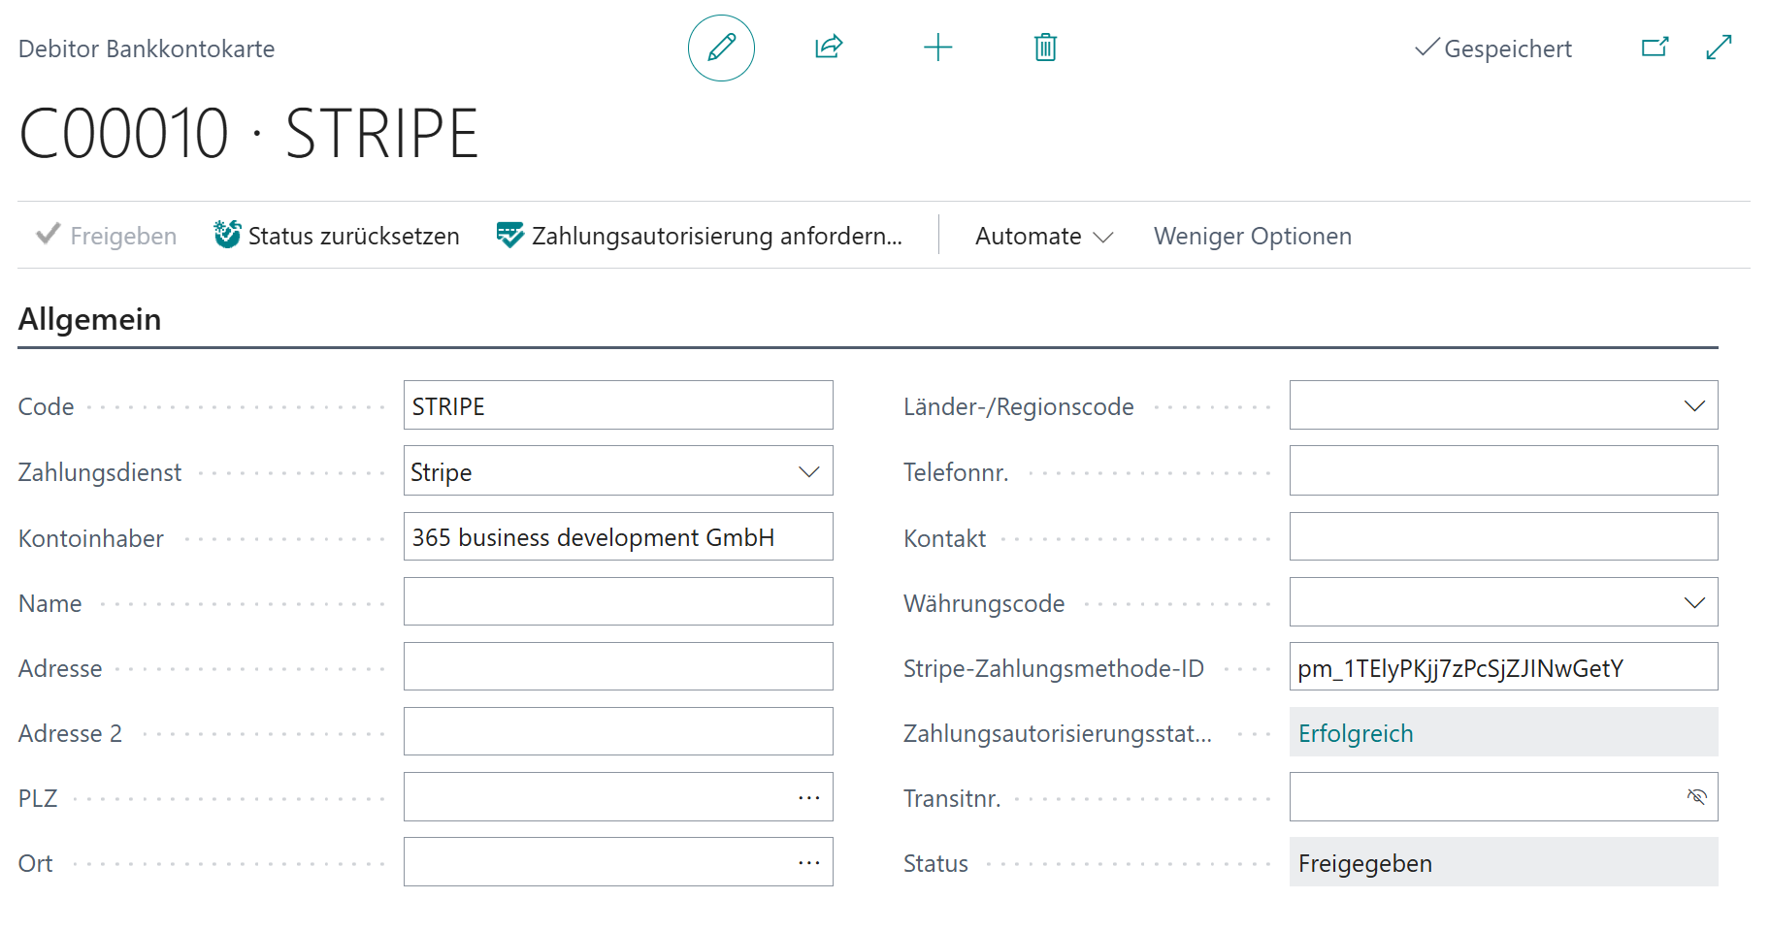Toggle visibility of Transitnr. field
Viewport: 1770px width, 931px height.
(1696, 797)
